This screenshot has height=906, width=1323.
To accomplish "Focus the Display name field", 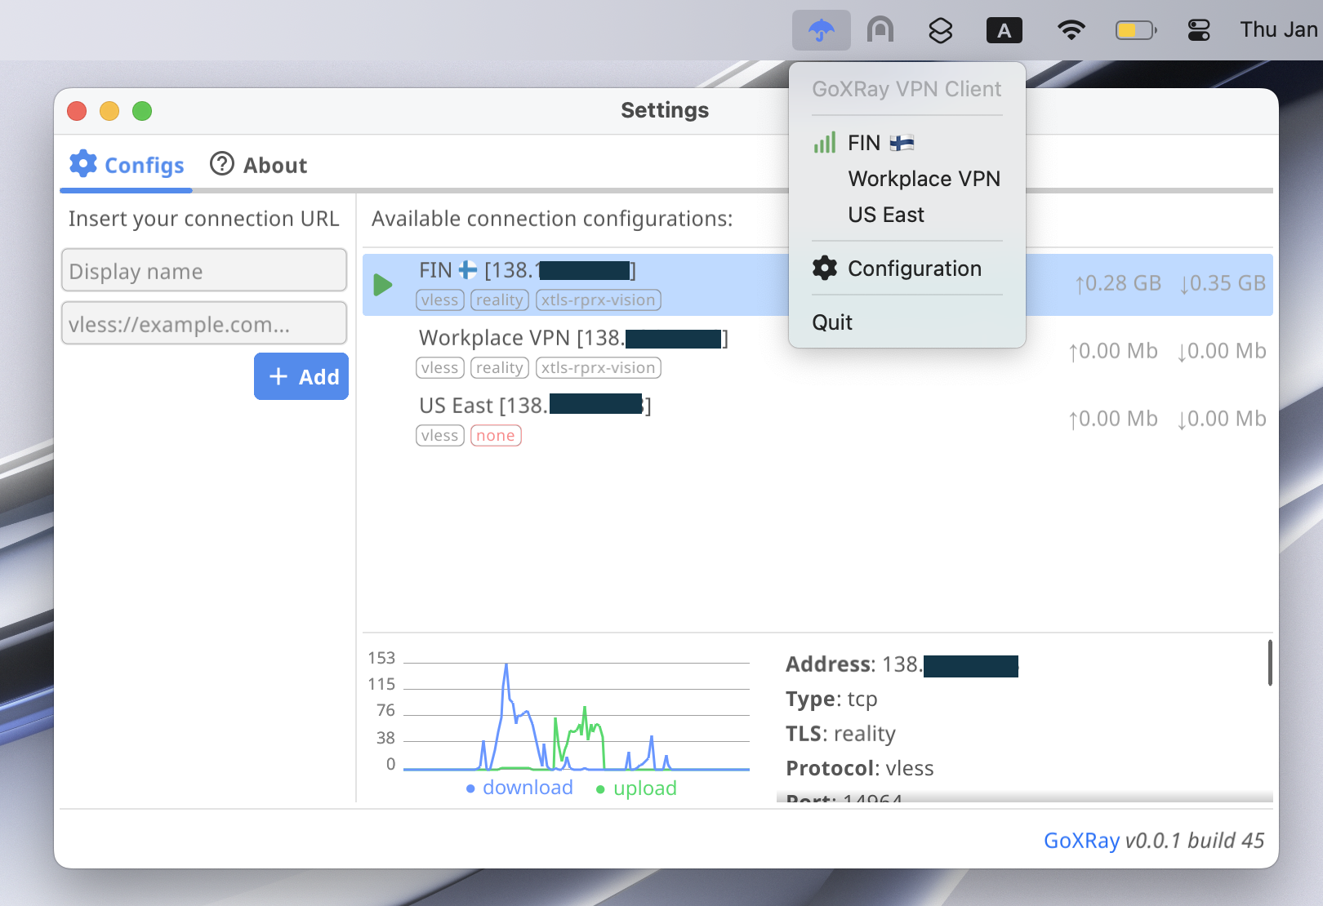I will point(204,270).
